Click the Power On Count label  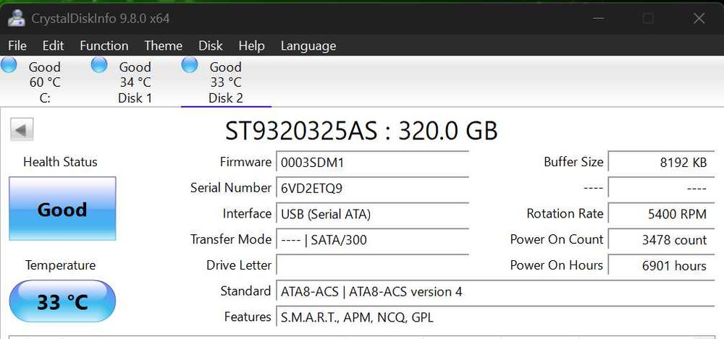pyautogui.click(x=557, y=239)
